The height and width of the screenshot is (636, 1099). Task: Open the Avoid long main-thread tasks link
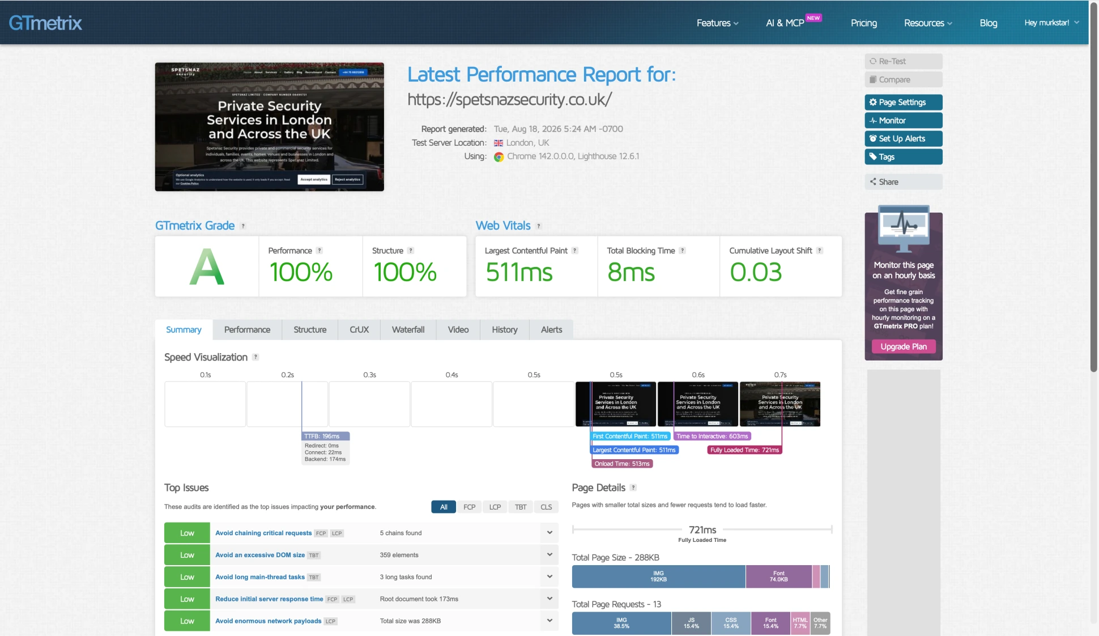pos(260,577)
